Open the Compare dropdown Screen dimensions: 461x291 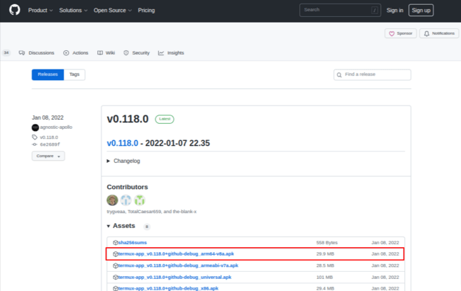click(x=48, y=156)
